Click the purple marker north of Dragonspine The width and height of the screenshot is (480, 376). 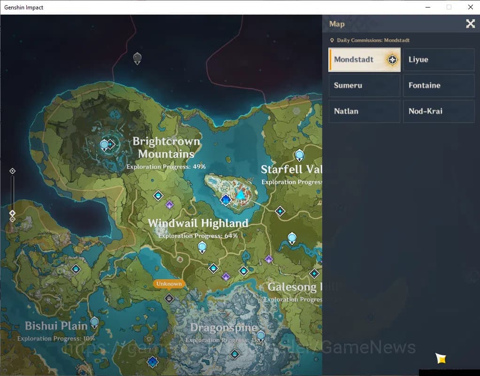pyautogui.click(x=226, y=277)
